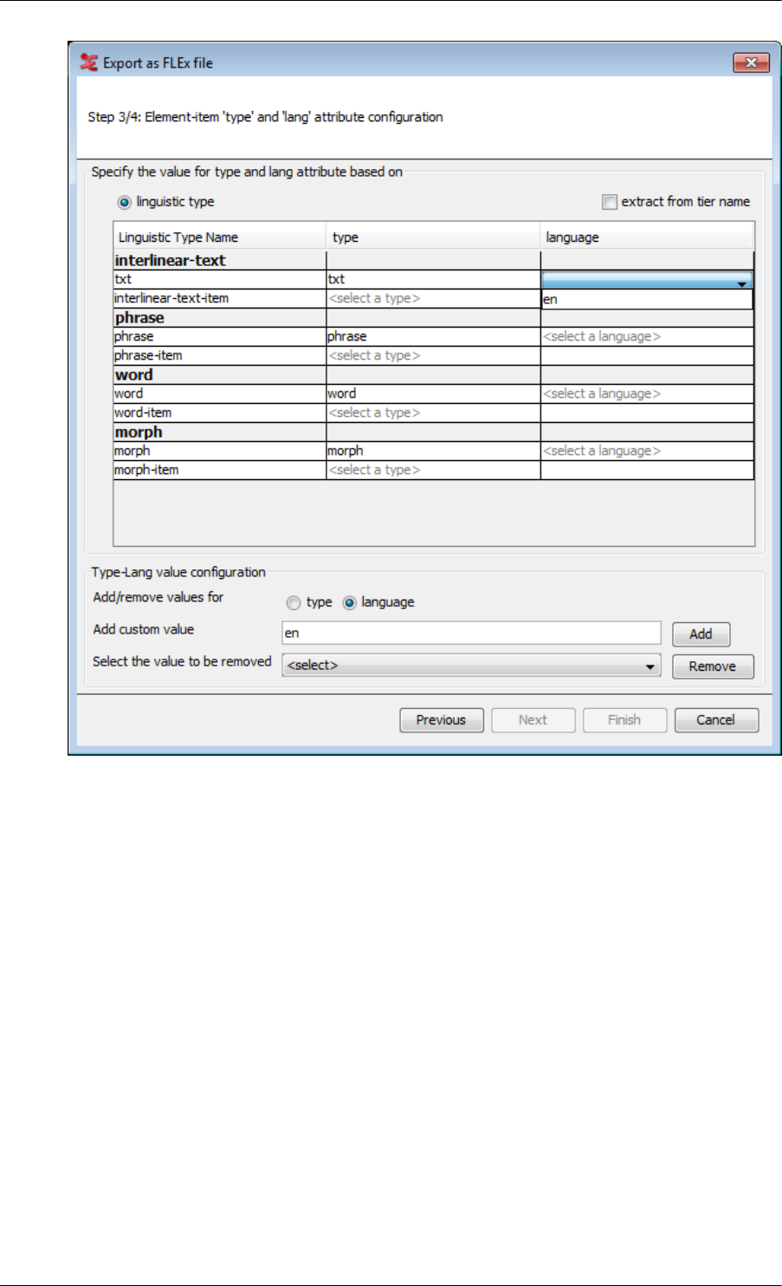The width and height of the screenshot is (782, 1286).
Task: Click the Next button
Action: click(533, 720)
